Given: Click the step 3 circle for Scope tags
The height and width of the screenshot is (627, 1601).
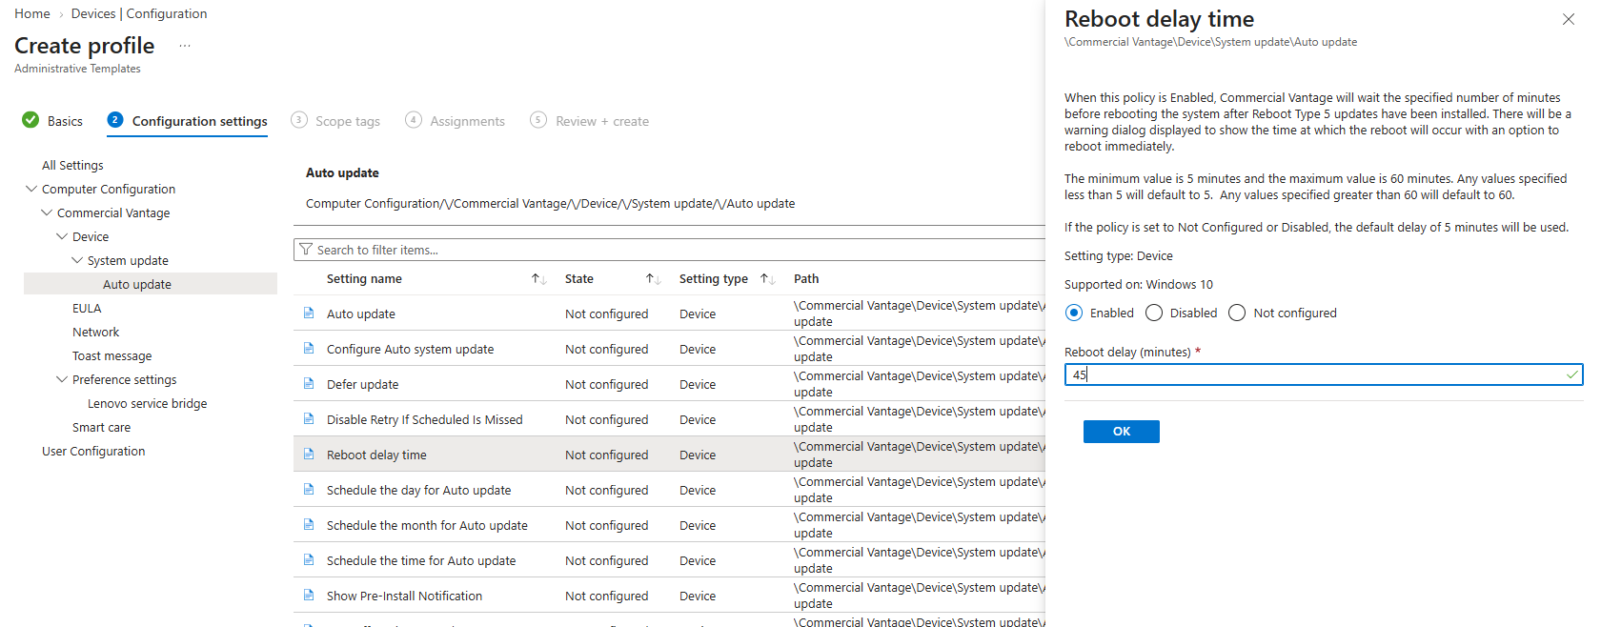Looking at the screenshot, I should [x=299, y=120].
